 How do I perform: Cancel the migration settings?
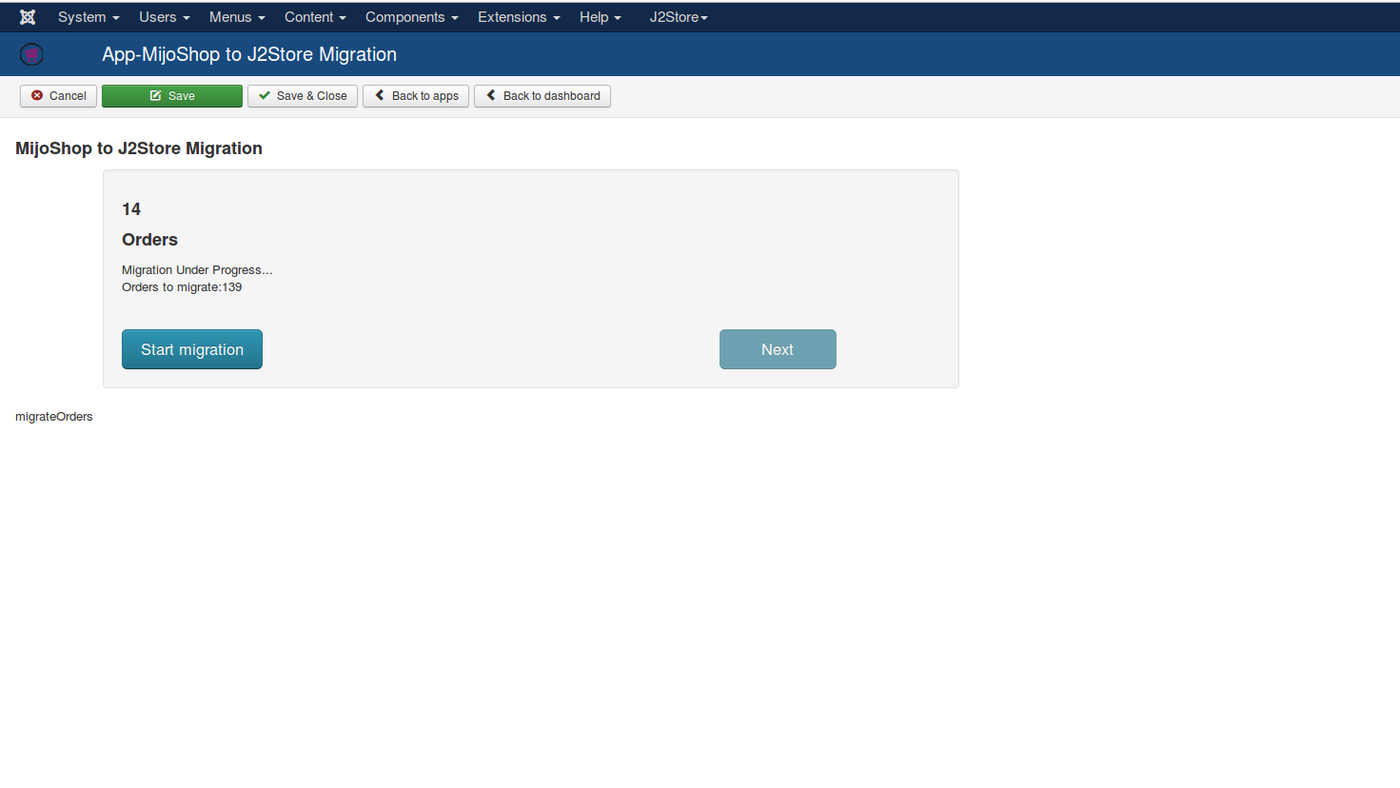coord(58,96)
